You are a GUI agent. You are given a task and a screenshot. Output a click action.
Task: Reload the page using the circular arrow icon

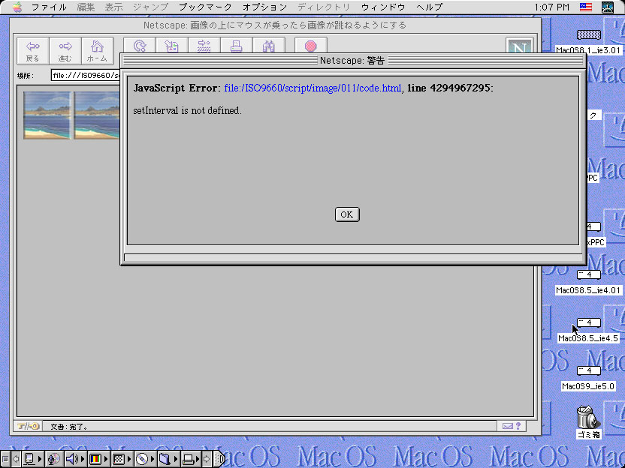tap(140, 46)
